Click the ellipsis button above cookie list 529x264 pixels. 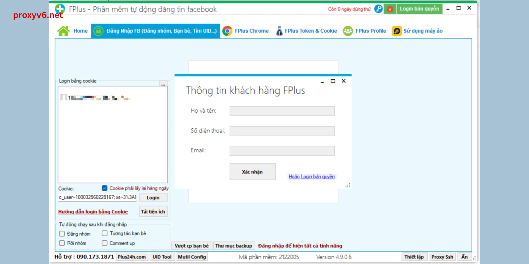tap(163, 84)
